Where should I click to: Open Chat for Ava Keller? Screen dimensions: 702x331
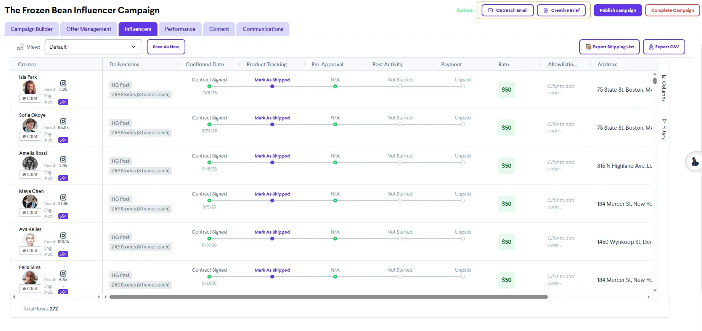30,250
